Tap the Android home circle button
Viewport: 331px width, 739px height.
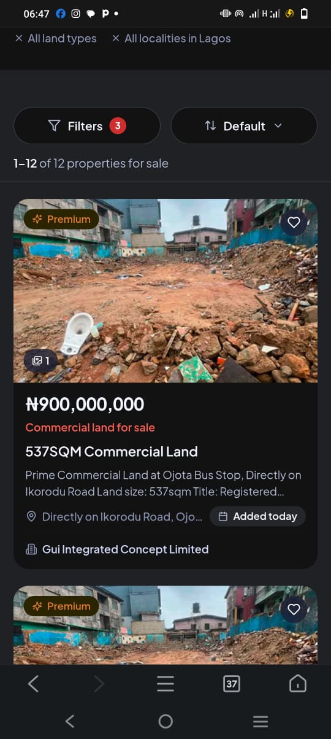click(x=165, y=721)
